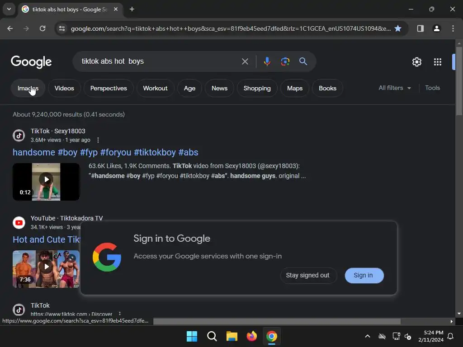The image size is (463, 347).
Task: Start a voice search with microphone
Action: click(x=267, y=61)
